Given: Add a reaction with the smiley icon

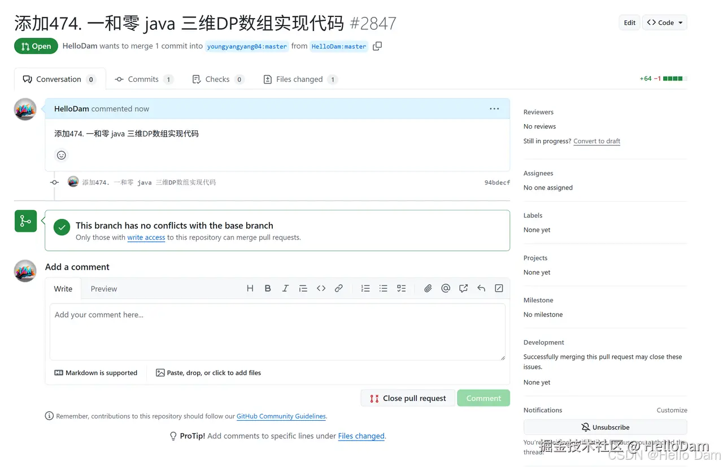Looking at the screenshot, I should (x=62, y=155).
